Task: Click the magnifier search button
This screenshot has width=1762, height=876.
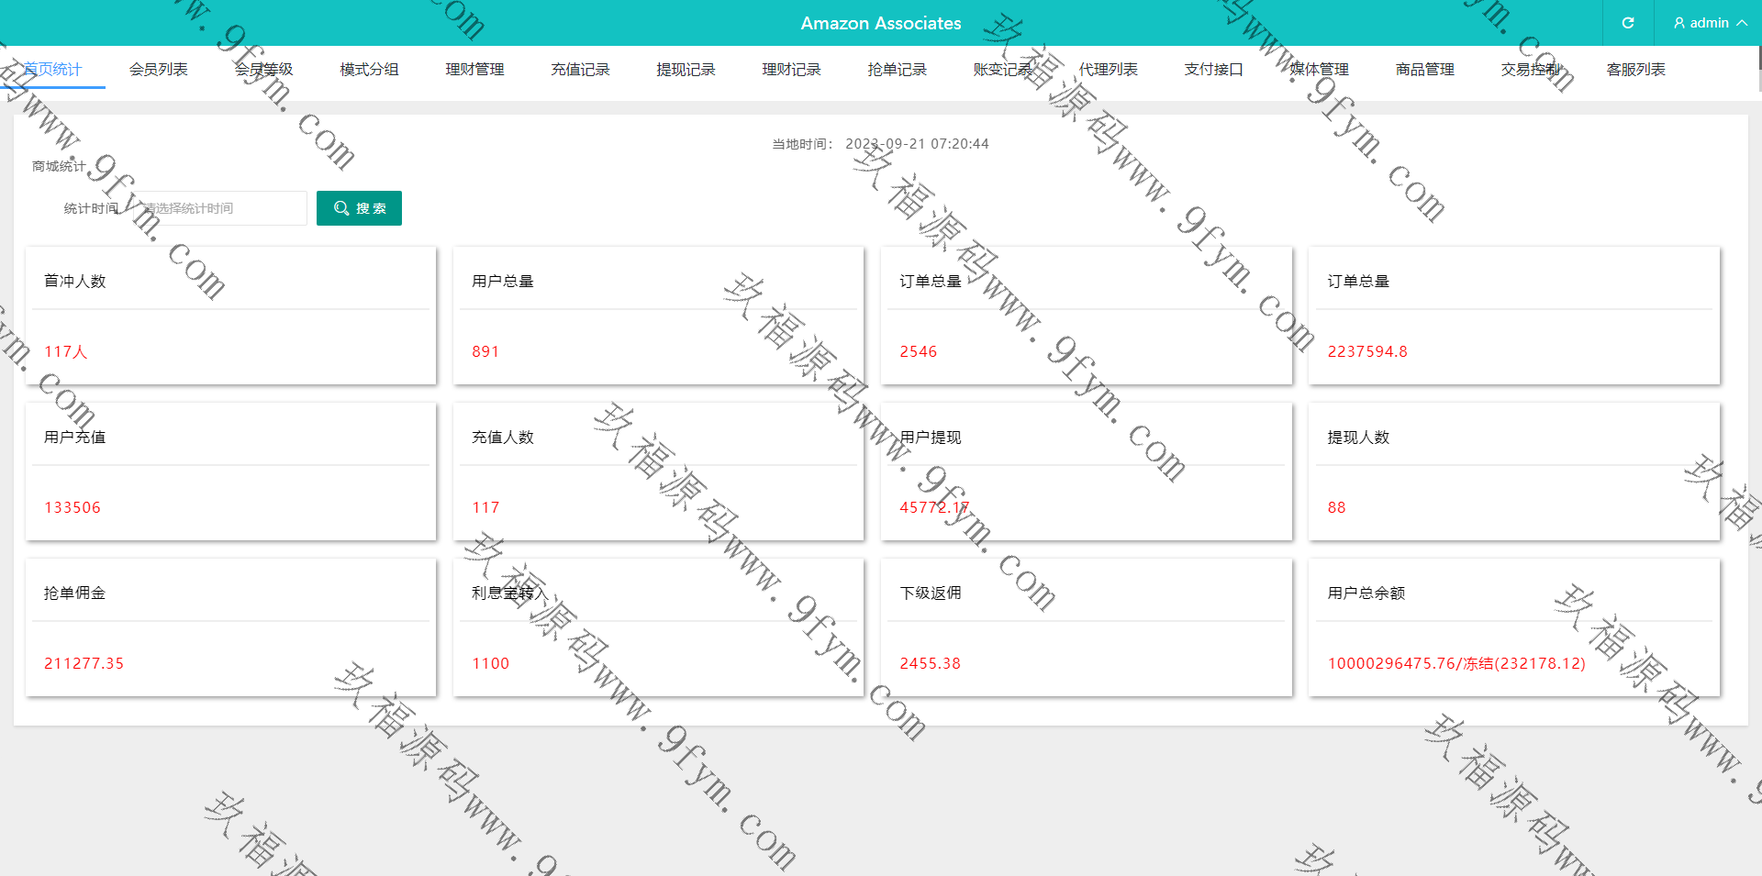Action: click(x=359, y=208)
